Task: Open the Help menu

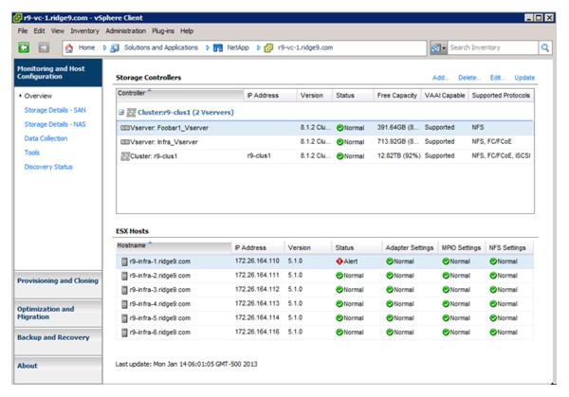Action: (x=187, y=31)
